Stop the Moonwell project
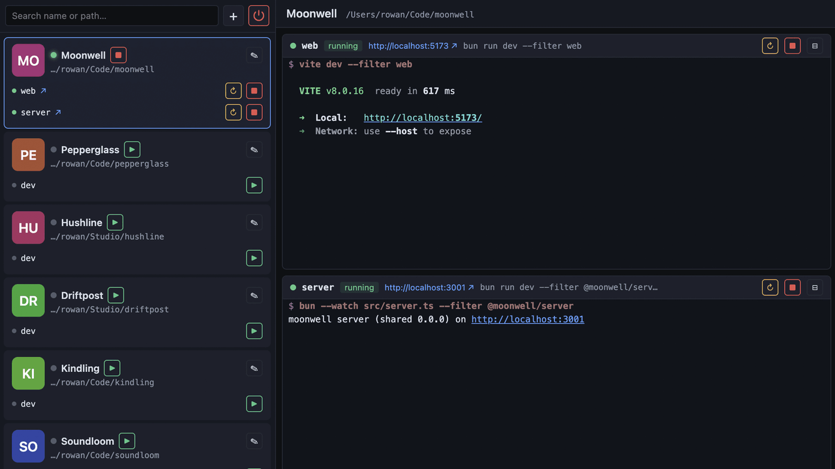The height and width of the screenshot is (469, 835). pyautogui.click(x=118, y=55)
